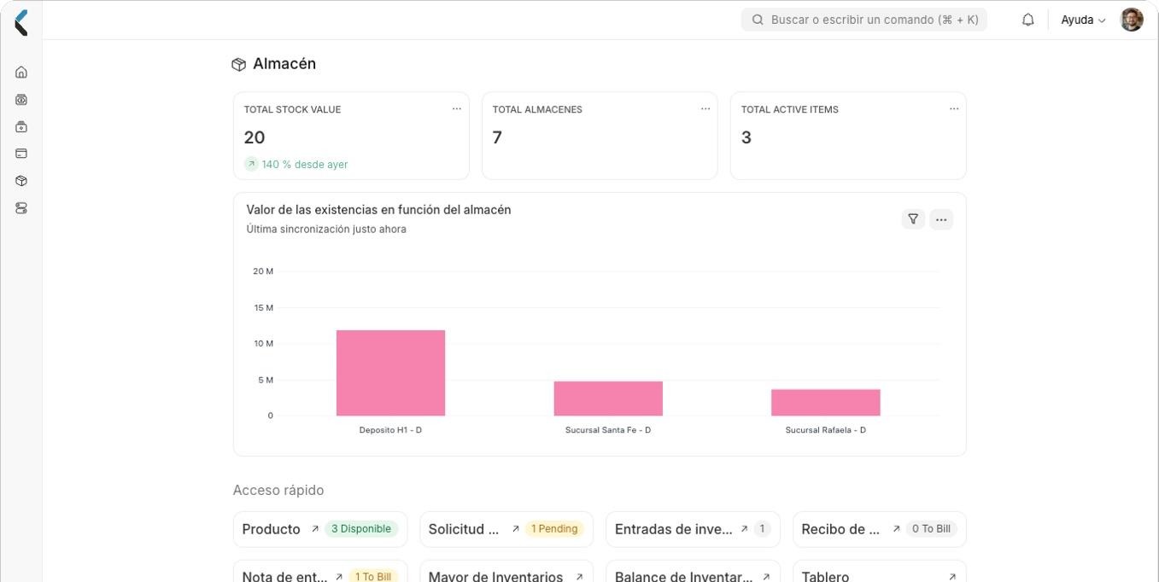The height and width of the screenshot is (582, 1159).
Task: Click arrow icon beside Tablero shortcut
Action: (952, 577)
